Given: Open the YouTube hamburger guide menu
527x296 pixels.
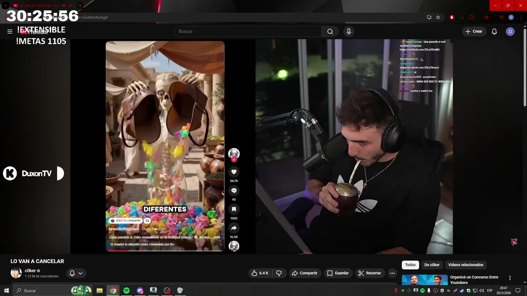Looking at the screenshot, I should pyautogui.click(x=10, y=32).
